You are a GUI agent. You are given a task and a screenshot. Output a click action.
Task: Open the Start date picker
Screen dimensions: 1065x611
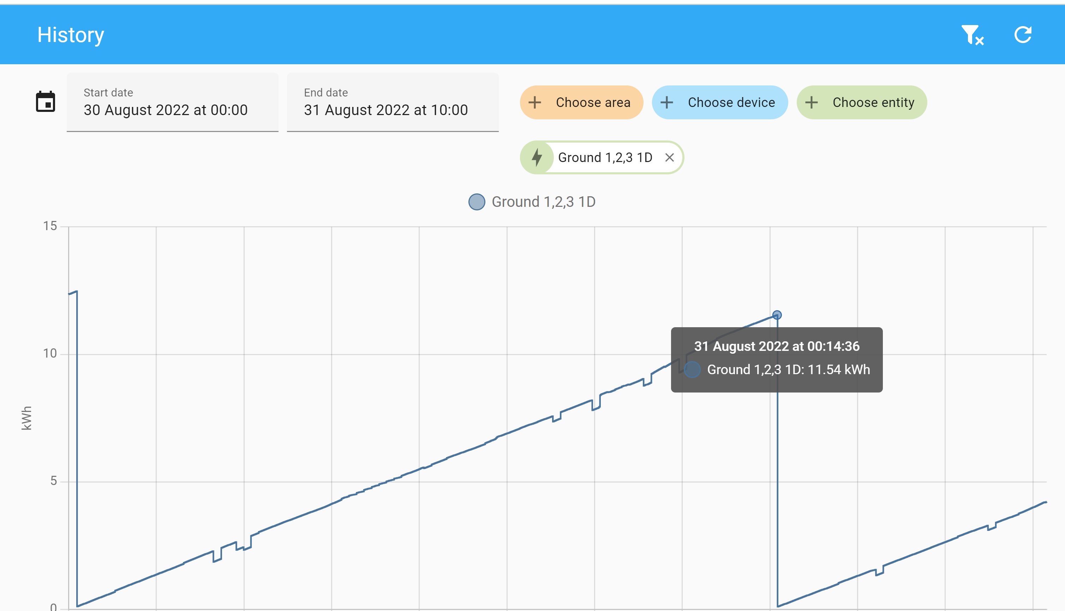point(172,102)
